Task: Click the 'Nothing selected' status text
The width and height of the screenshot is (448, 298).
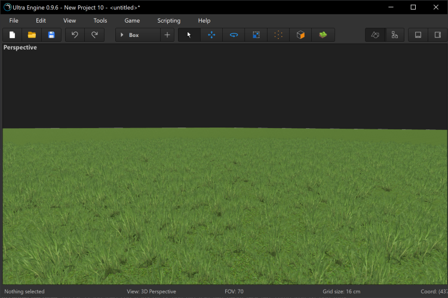Action: (24, 291)
